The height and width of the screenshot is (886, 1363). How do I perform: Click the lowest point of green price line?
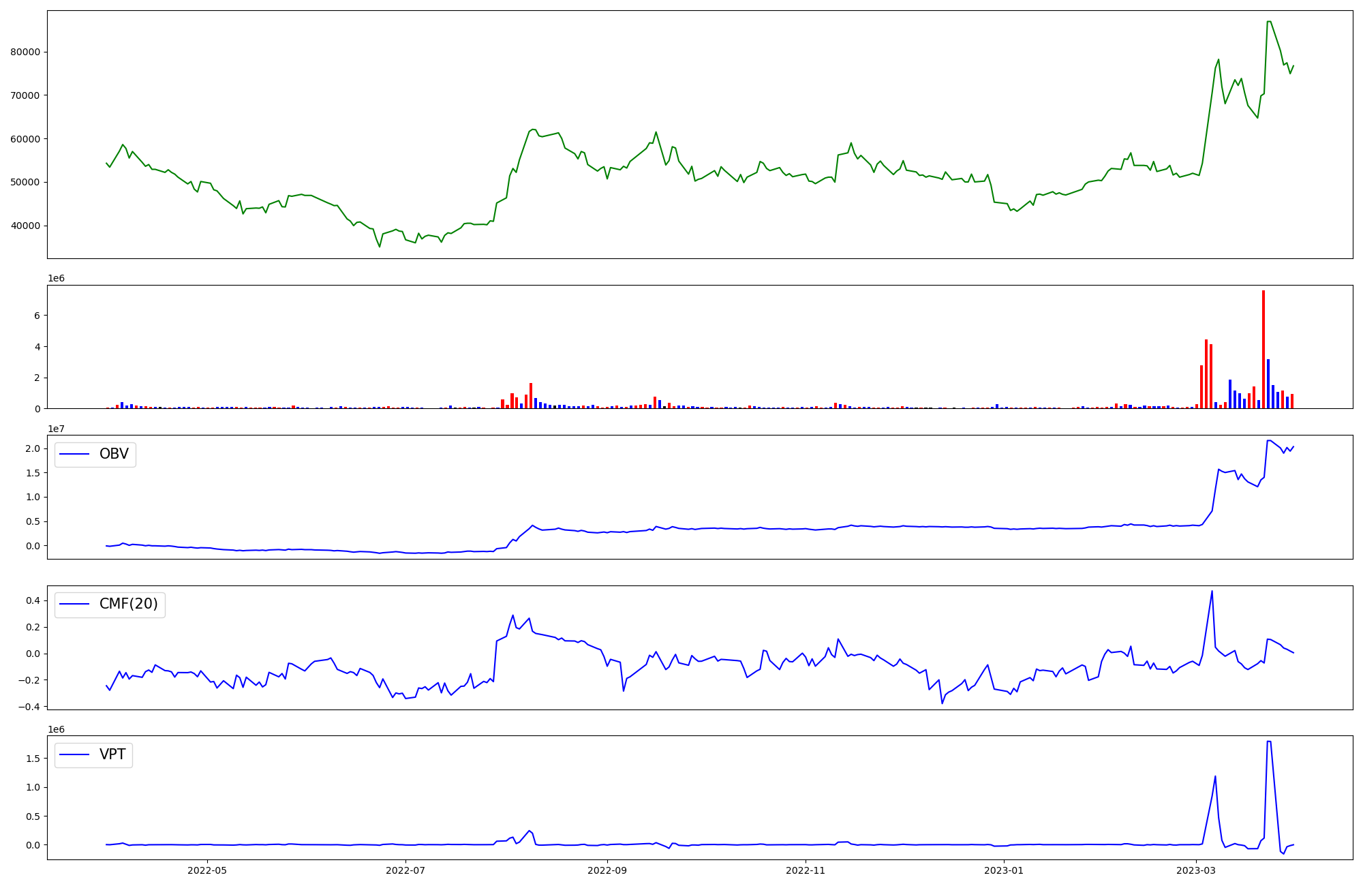tap(380, 246)
